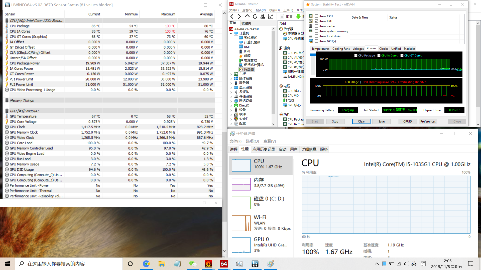Viewport: 481px width, 270px height.
Task: Click the AIDA64 report (报告) page icon
Action: tap(282, 16)
